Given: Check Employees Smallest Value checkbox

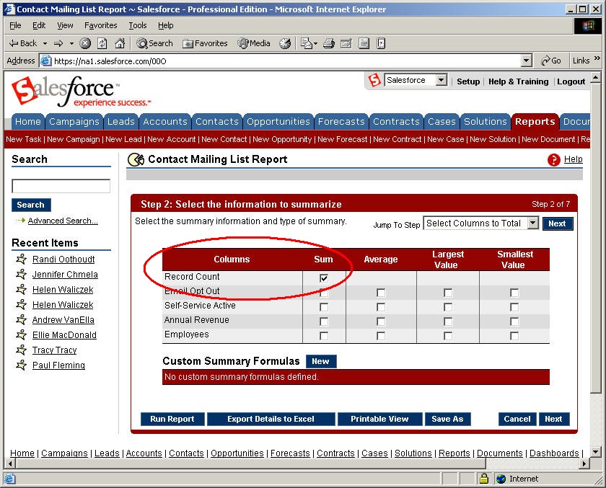Looking at the screenshot, I should [x=514, y=336].
